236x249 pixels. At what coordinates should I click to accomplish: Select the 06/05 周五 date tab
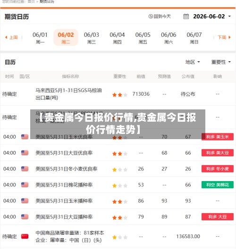tap(143, 38)
